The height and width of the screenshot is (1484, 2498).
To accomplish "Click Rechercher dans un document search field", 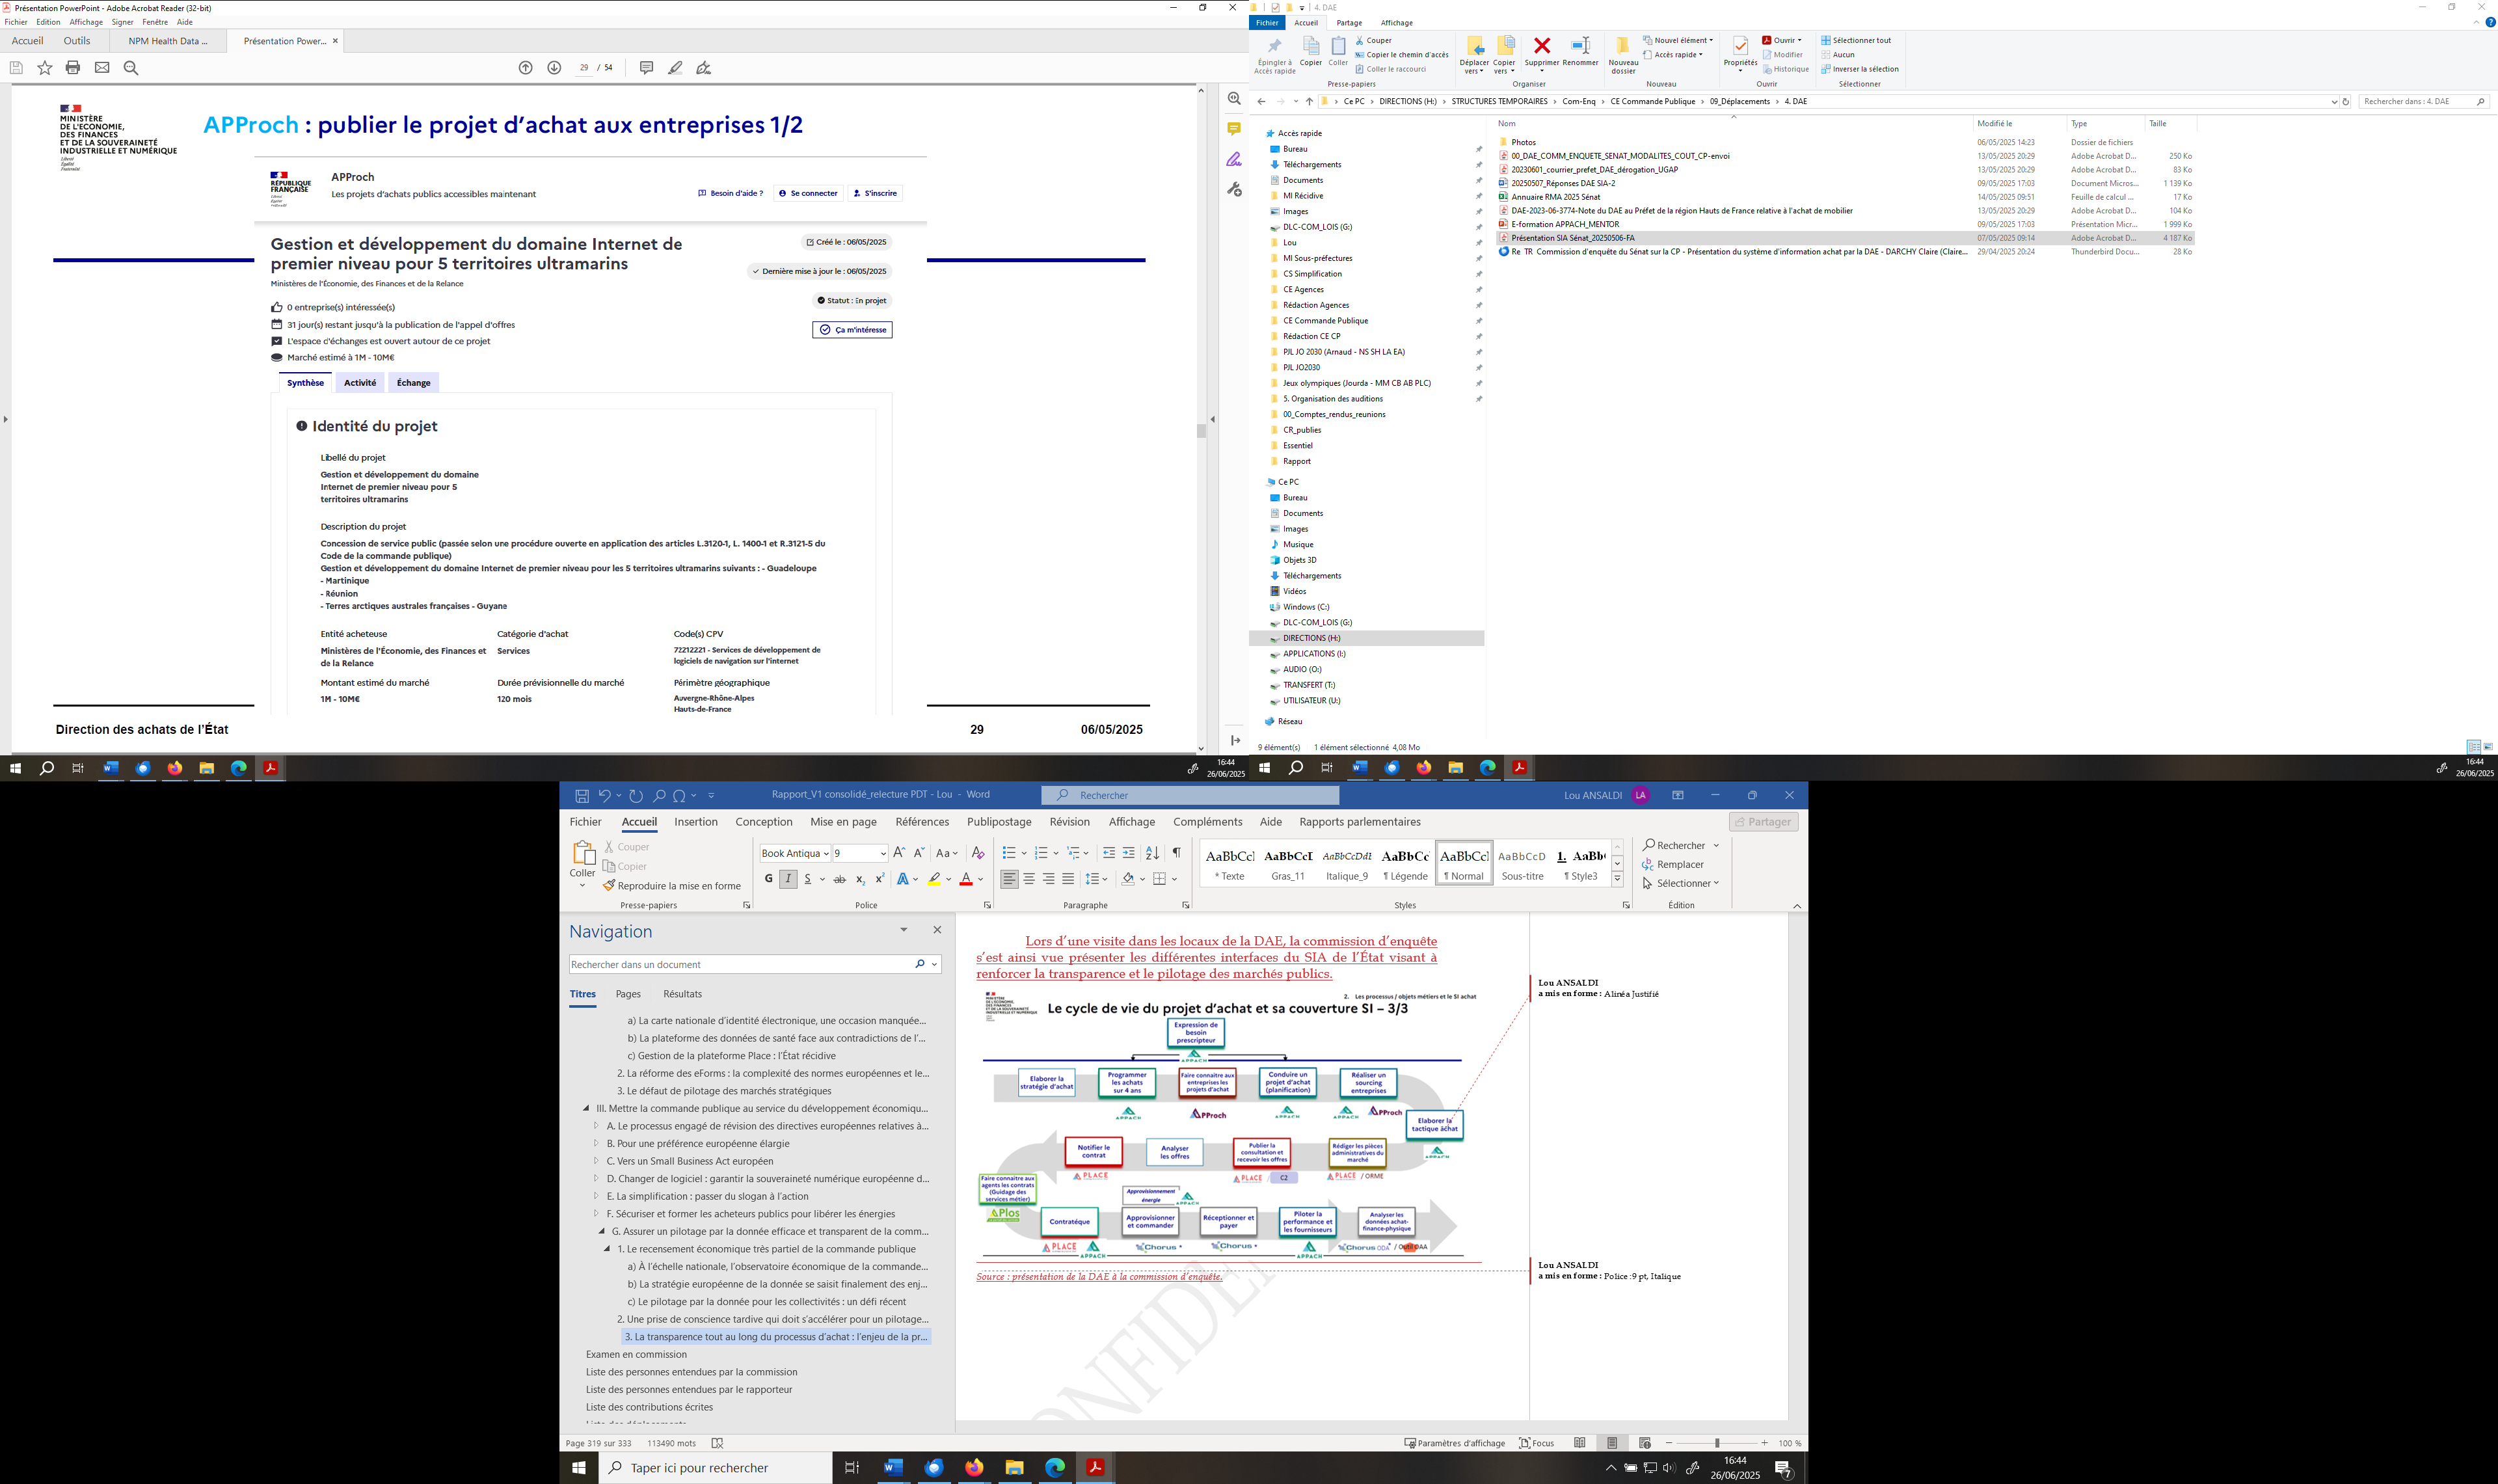I will click(x=740, y=965).
